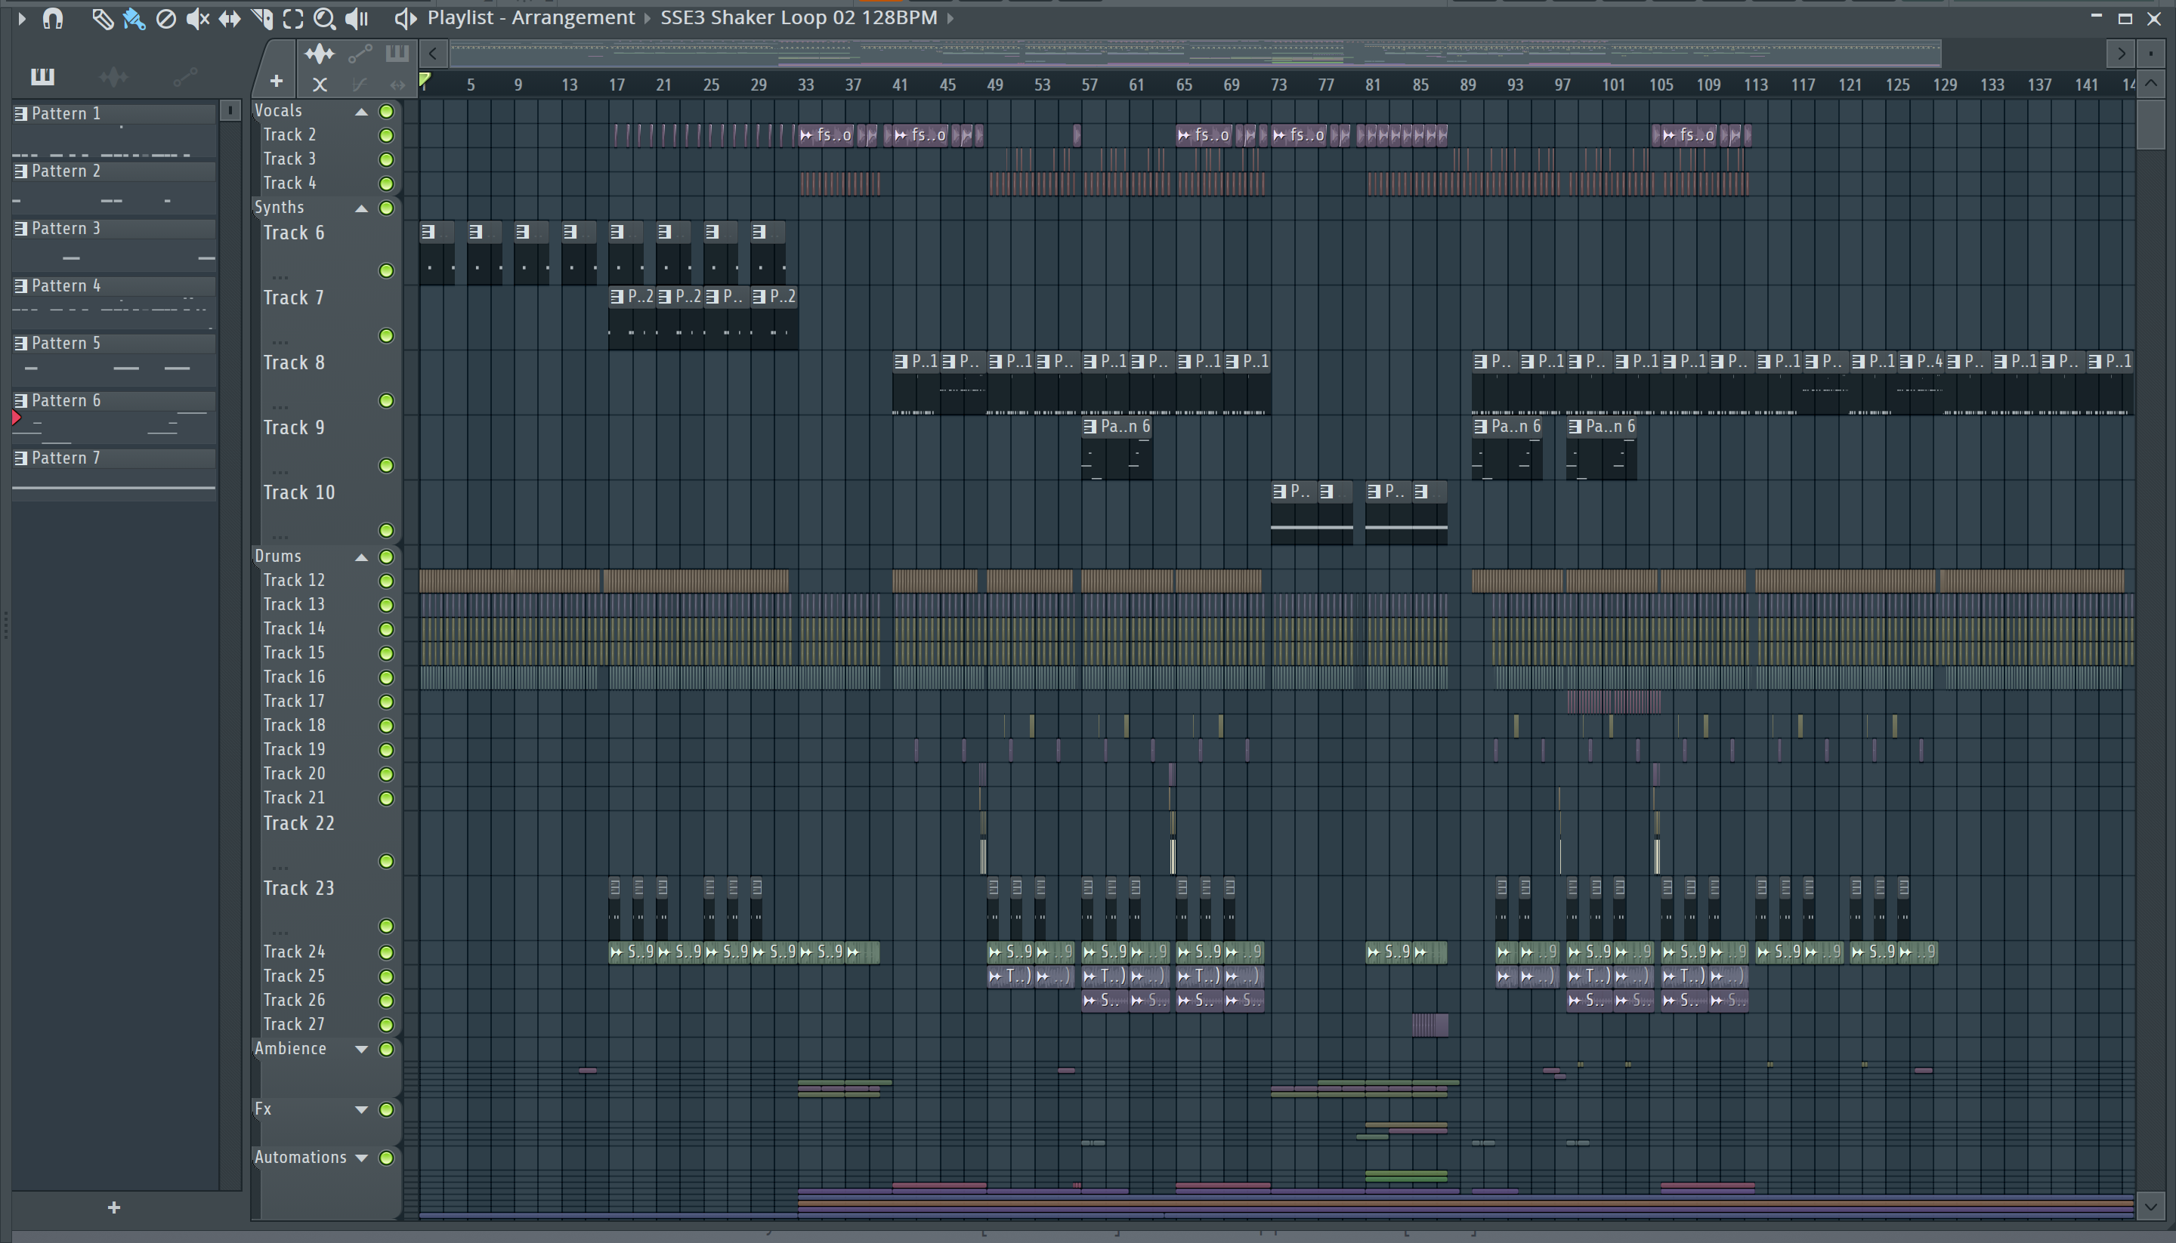Focus audio clips waveform icon
2176x1243 pixels.
320,54
